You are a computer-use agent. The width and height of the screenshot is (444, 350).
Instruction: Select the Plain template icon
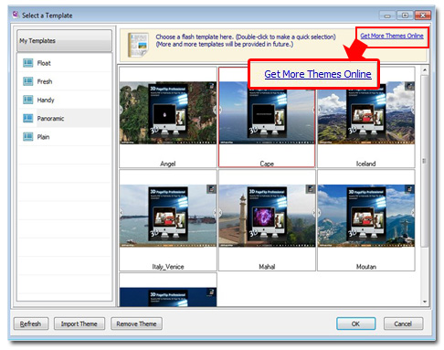tap(28, 137)
